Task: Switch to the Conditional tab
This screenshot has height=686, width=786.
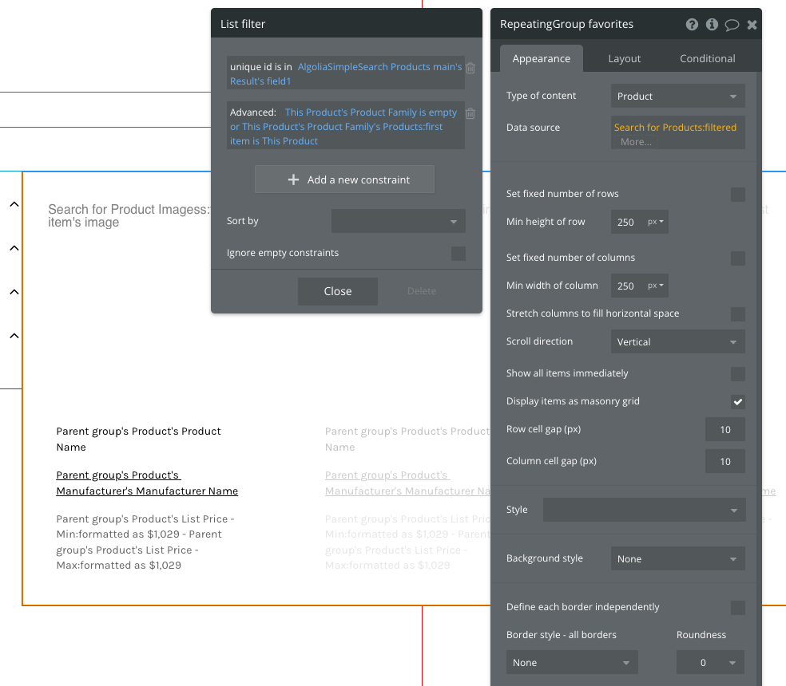Action: point(707,58)
